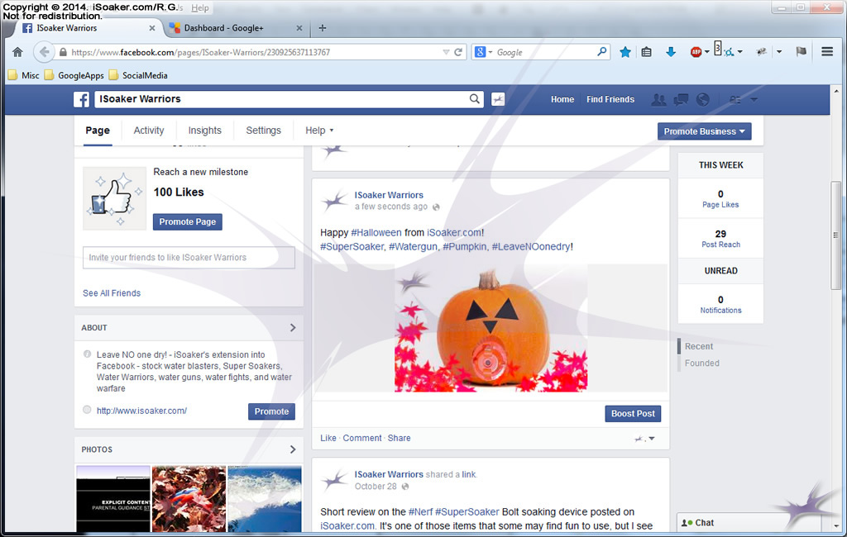
Task: Open the http://www.isoaker.com/ link in About
Action: (141, 411)
